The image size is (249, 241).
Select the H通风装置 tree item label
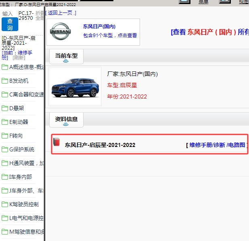coord(26,163)
